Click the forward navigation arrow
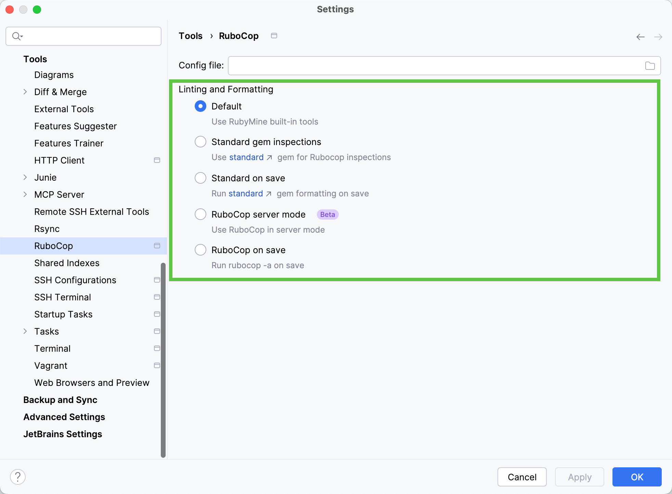 (659, 37)
